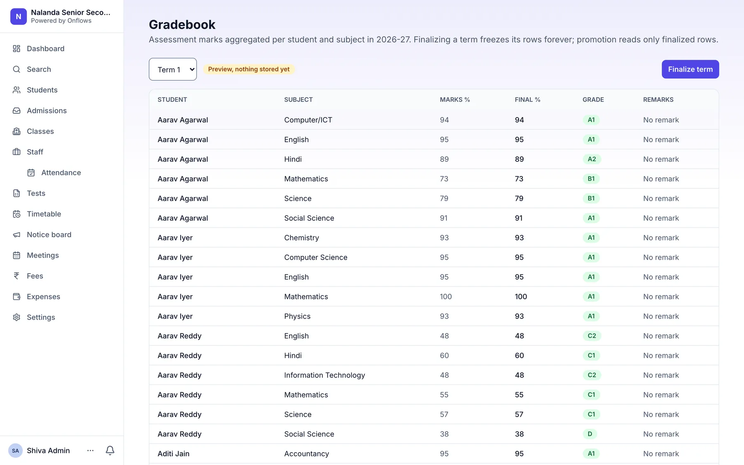This screenshot has height=465, width=744.
Task: Select Aarav Agarwal Computer/ICT subject cell
Action: click(308, 120)
